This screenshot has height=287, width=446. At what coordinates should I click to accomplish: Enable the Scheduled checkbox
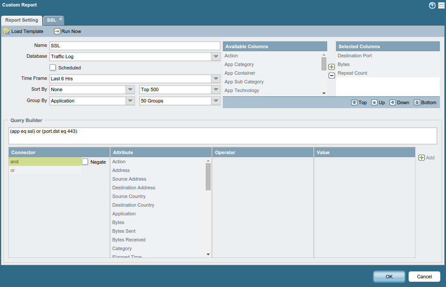[x=53, y=67]
